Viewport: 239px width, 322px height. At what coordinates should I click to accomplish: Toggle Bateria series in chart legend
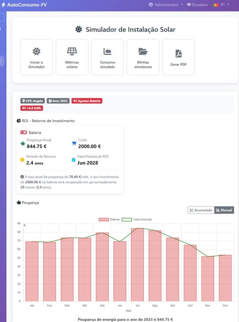109,219
